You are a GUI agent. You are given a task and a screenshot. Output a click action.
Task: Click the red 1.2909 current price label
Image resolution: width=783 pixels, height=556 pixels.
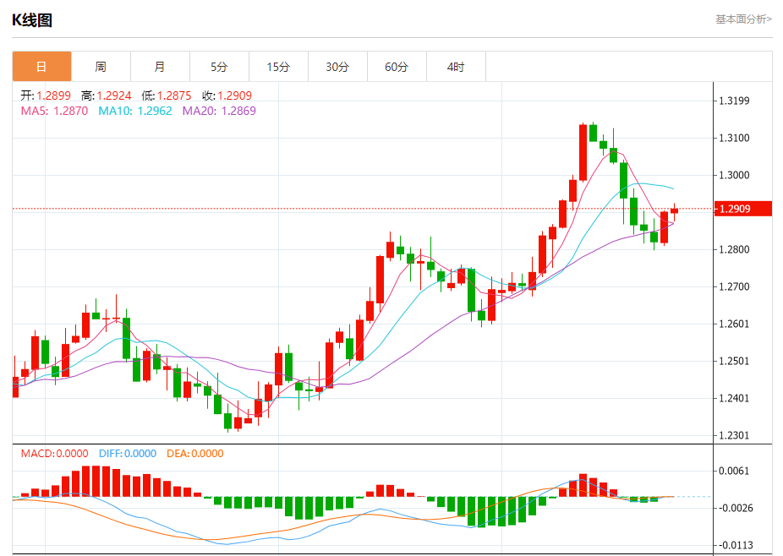click(x=743, y=209)
